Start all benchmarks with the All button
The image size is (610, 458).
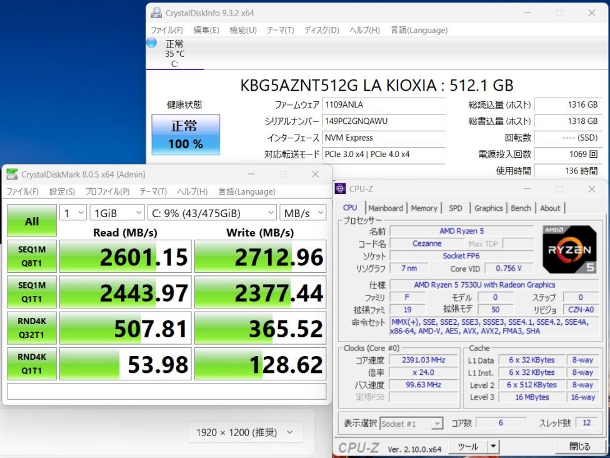coord(32,221)
